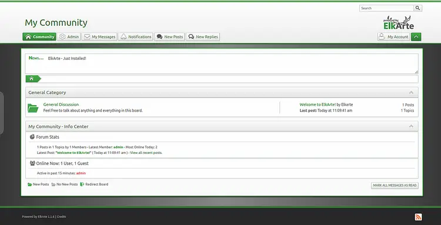Click the news box resize handle

point(416,72)
